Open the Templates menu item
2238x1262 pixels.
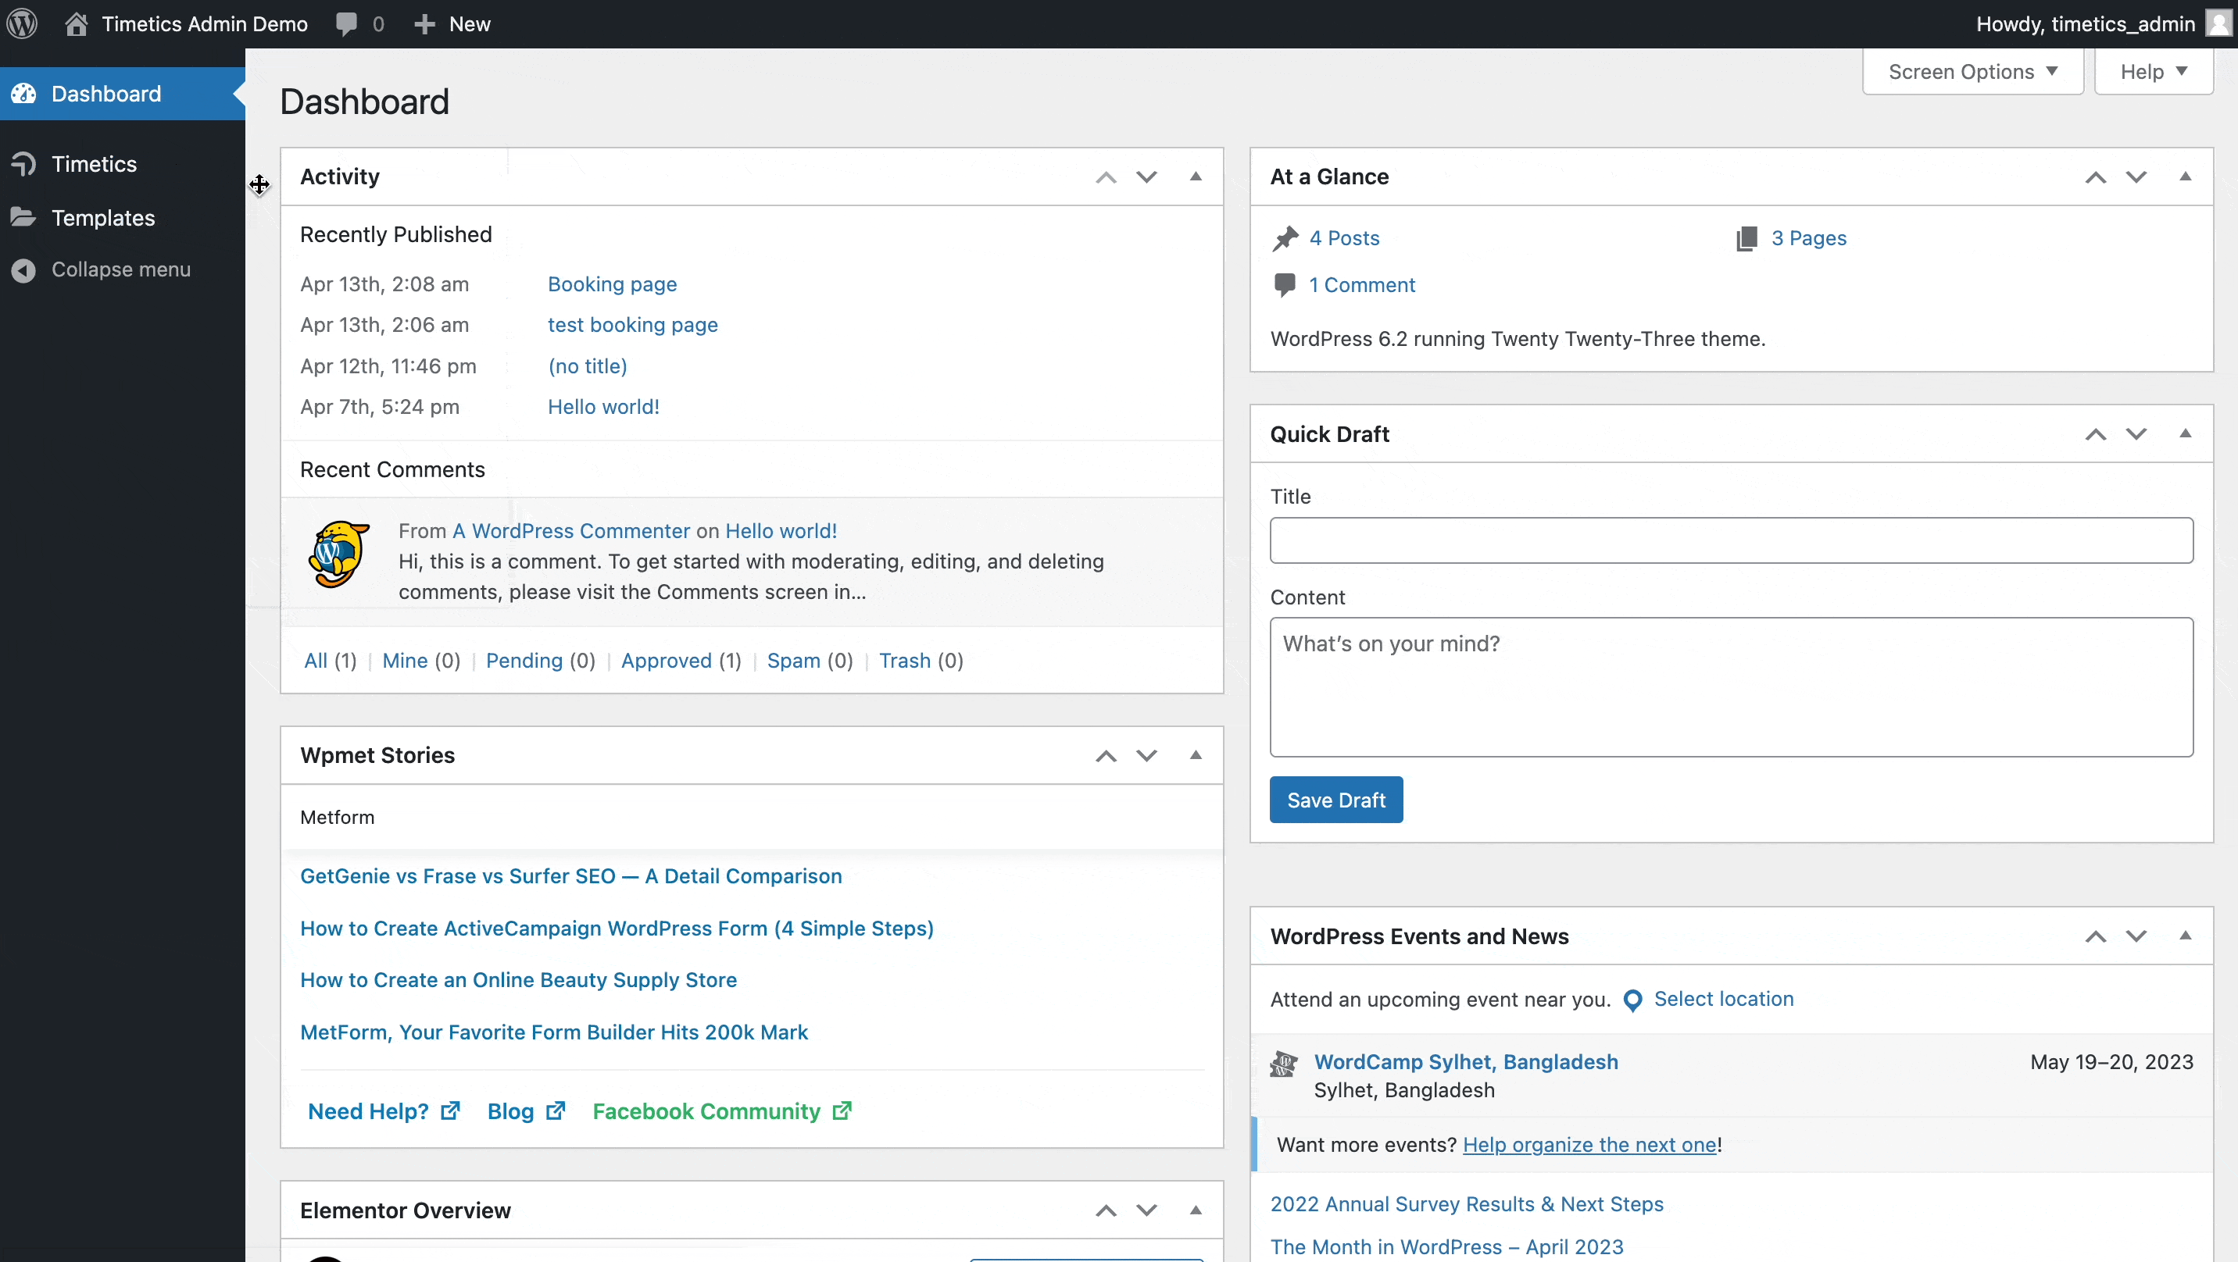coord(103,216)
